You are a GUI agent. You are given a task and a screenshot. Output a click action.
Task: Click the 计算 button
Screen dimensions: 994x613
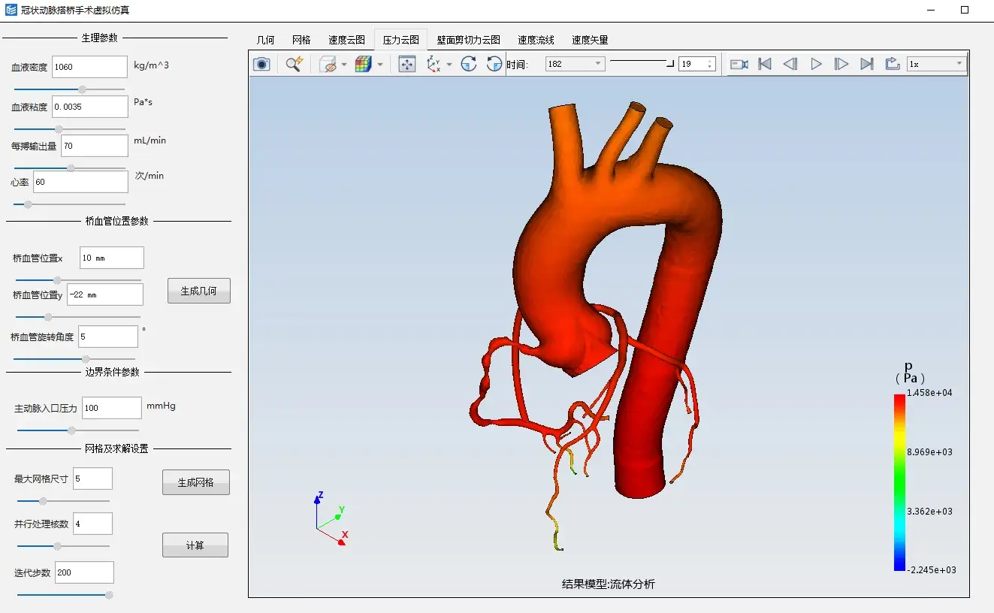click(195, 545)
